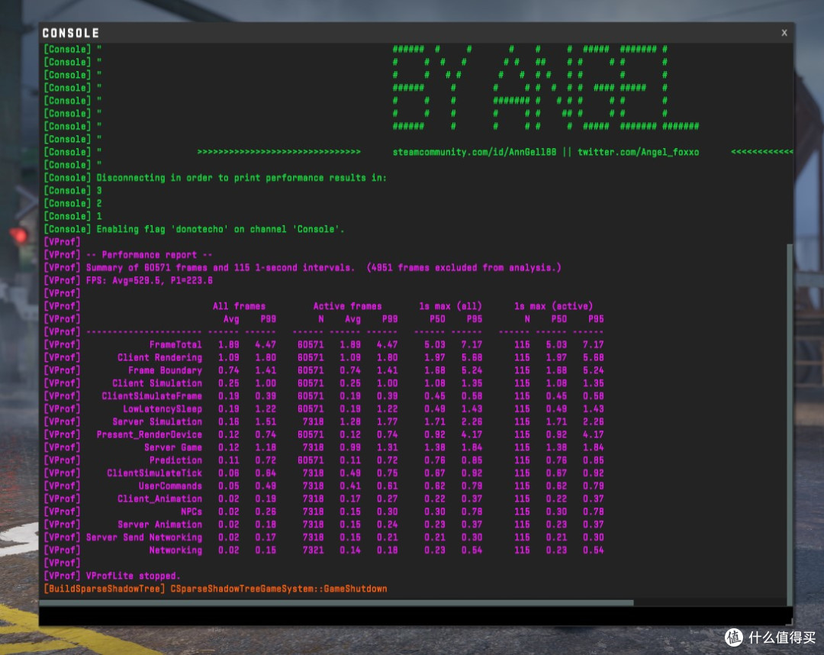This screenshot has height=655, width=824.
Task: Click the UserCommands row label
Action: (x=170, y=486)
